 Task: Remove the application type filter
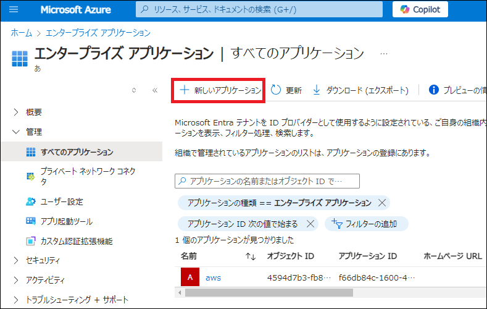(382, 203)
